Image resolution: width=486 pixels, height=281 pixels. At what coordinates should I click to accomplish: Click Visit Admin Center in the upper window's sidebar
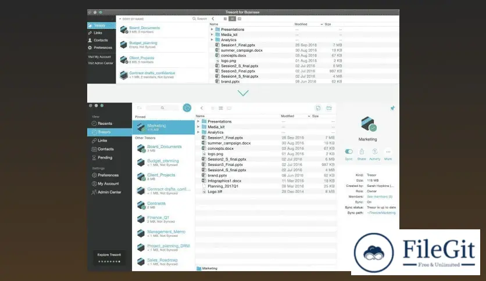(101, 63)
